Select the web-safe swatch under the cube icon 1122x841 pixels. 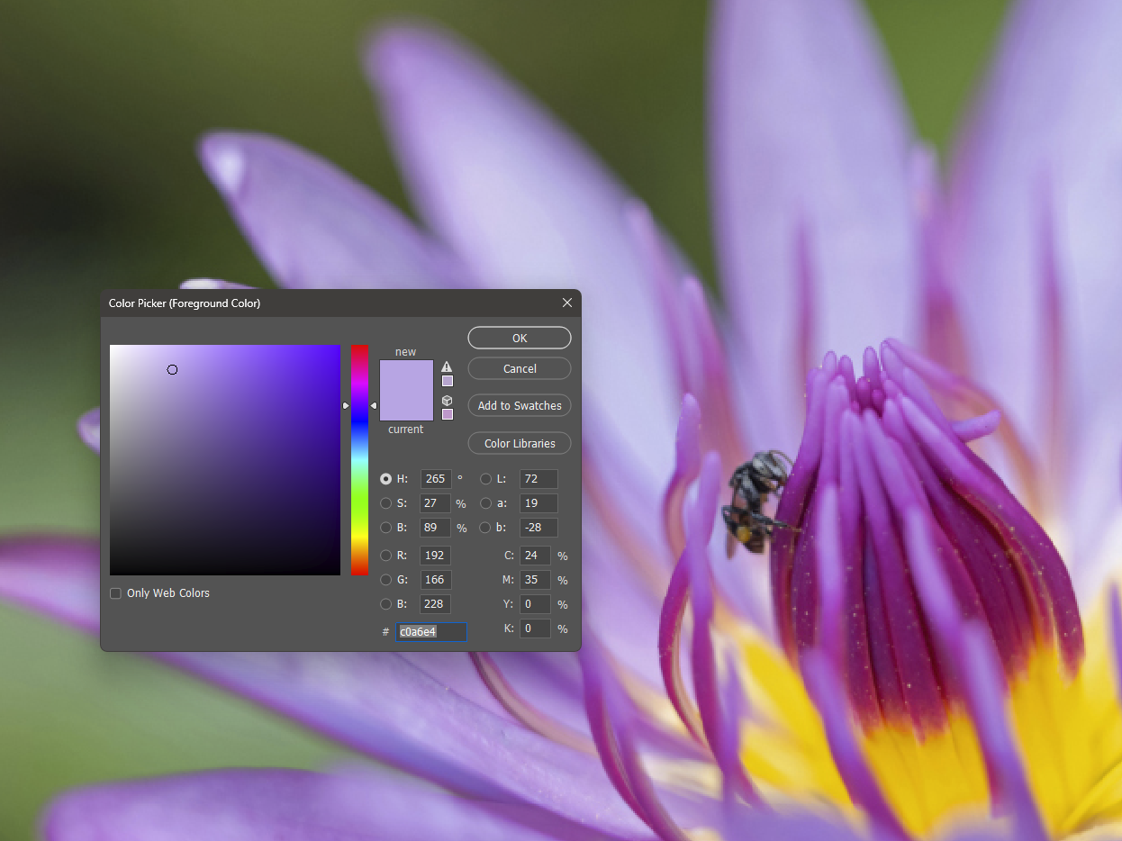447,414
